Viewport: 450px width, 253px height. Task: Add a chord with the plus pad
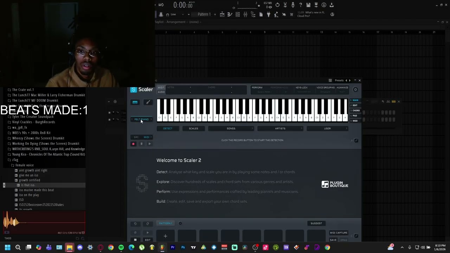(165, 236)
